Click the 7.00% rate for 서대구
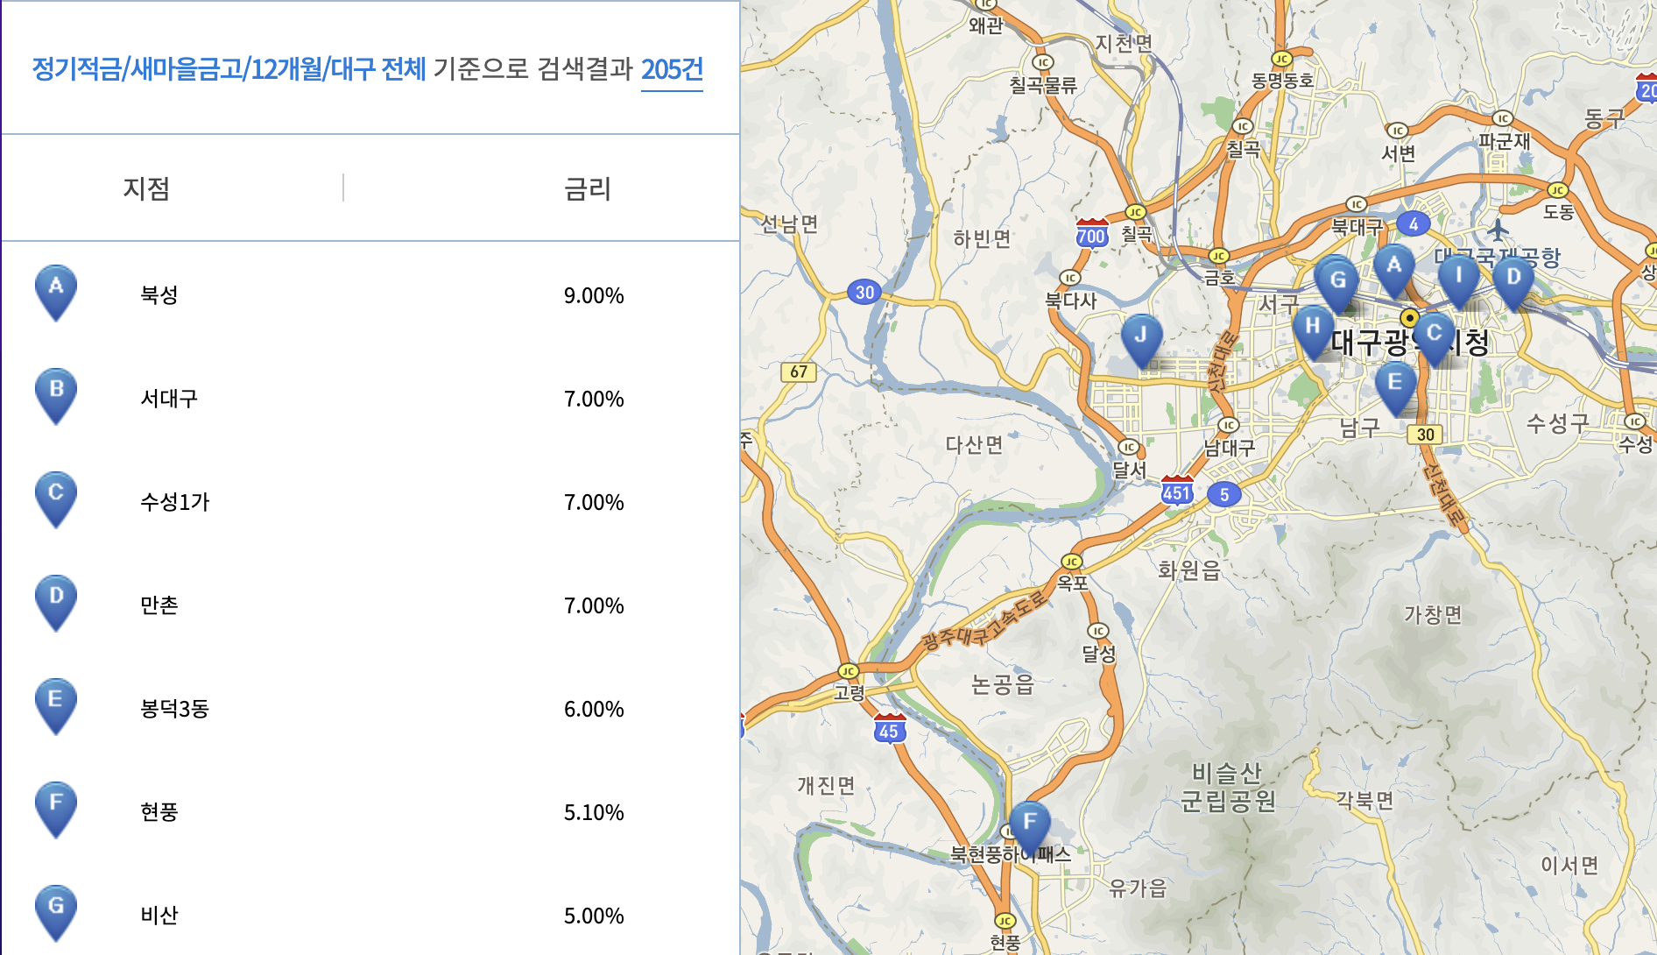 [x=594, y=399]
